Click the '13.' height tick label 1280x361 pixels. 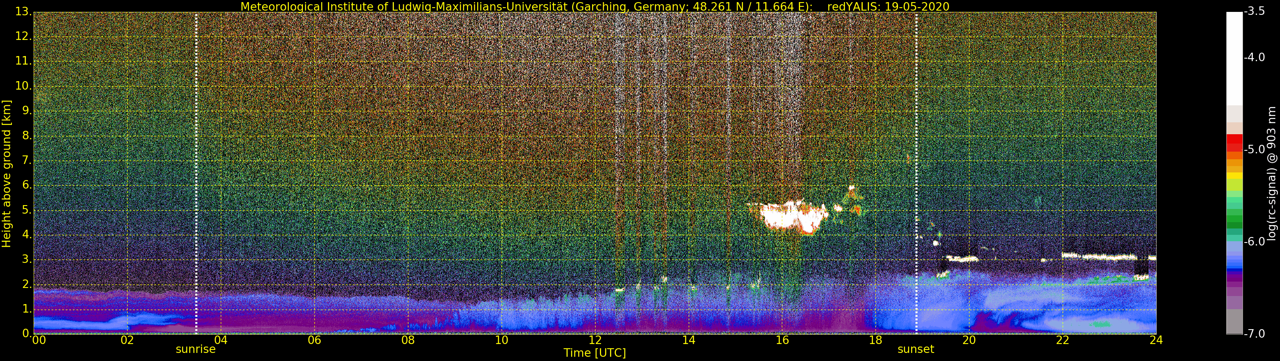24,11
